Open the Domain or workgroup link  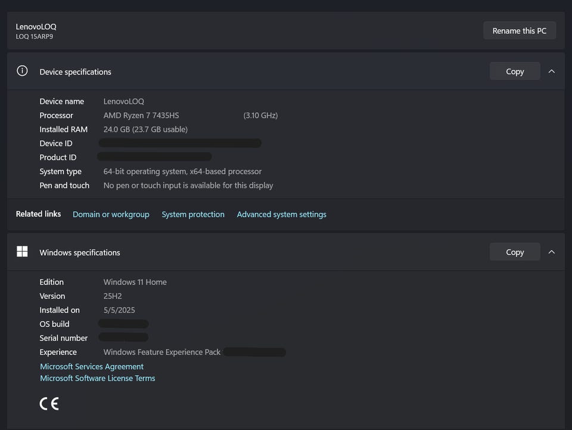111,214
